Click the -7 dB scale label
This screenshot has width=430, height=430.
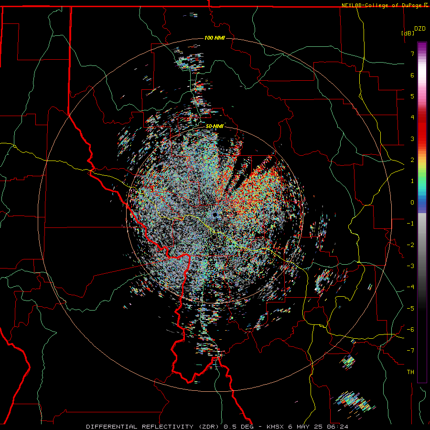pos(410,351)
